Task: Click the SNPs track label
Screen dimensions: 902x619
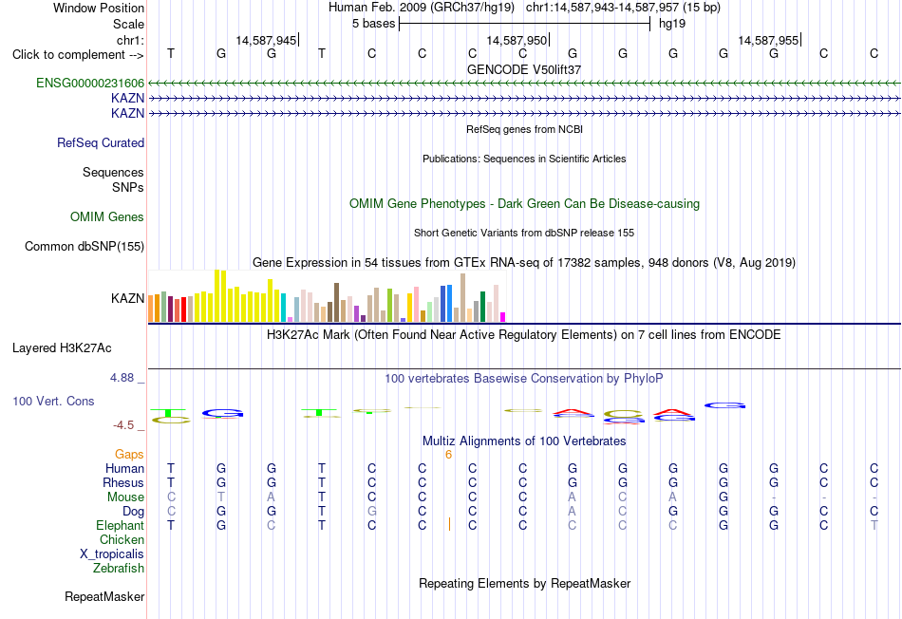Action: coord(128,187)
